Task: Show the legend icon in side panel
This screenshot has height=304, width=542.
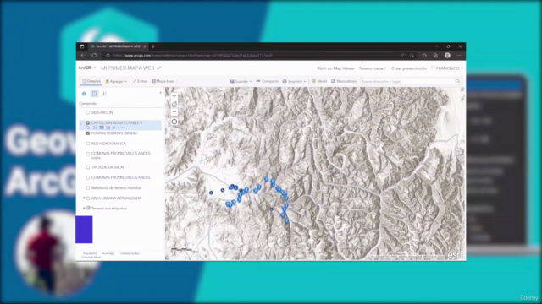Action: [x=105, y=94]
